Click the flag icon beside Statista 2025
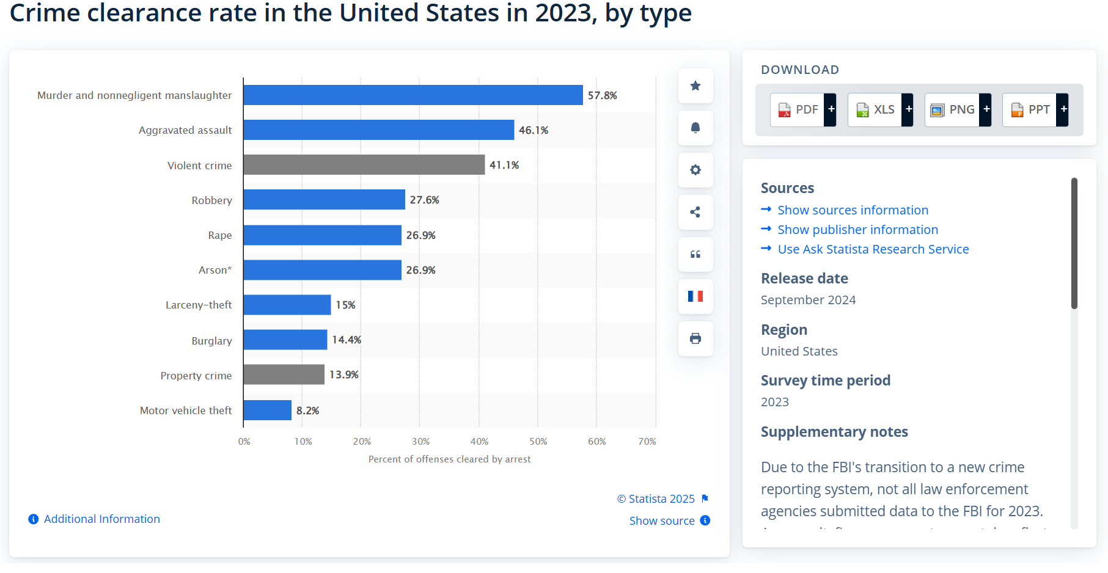 coord(705,498)
